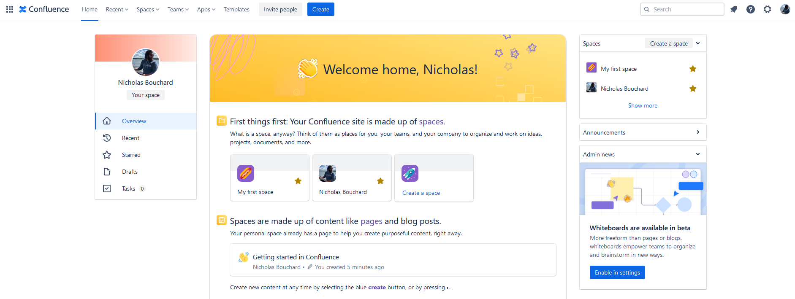The width and height of the screenshot is (795, 299).
Task: Open Templates in top navigation
Action: pyautogui.click(x=236, y=9)
